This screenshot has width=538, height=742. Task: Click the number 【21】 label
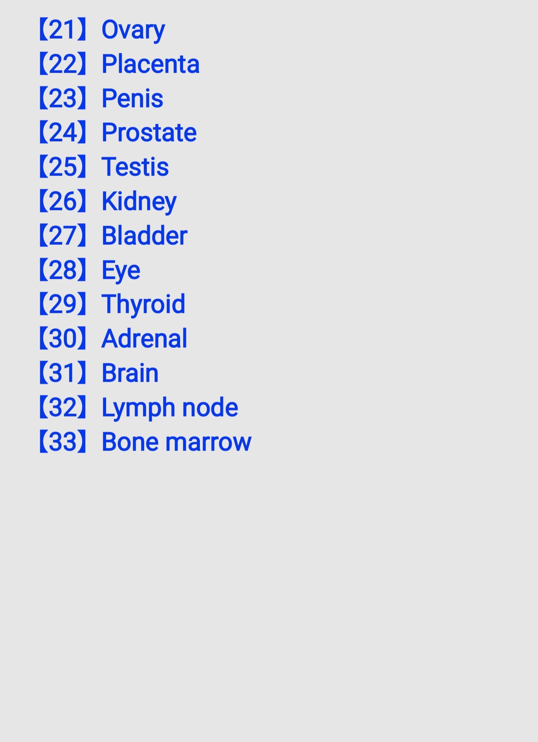click(x=63, y=30)
